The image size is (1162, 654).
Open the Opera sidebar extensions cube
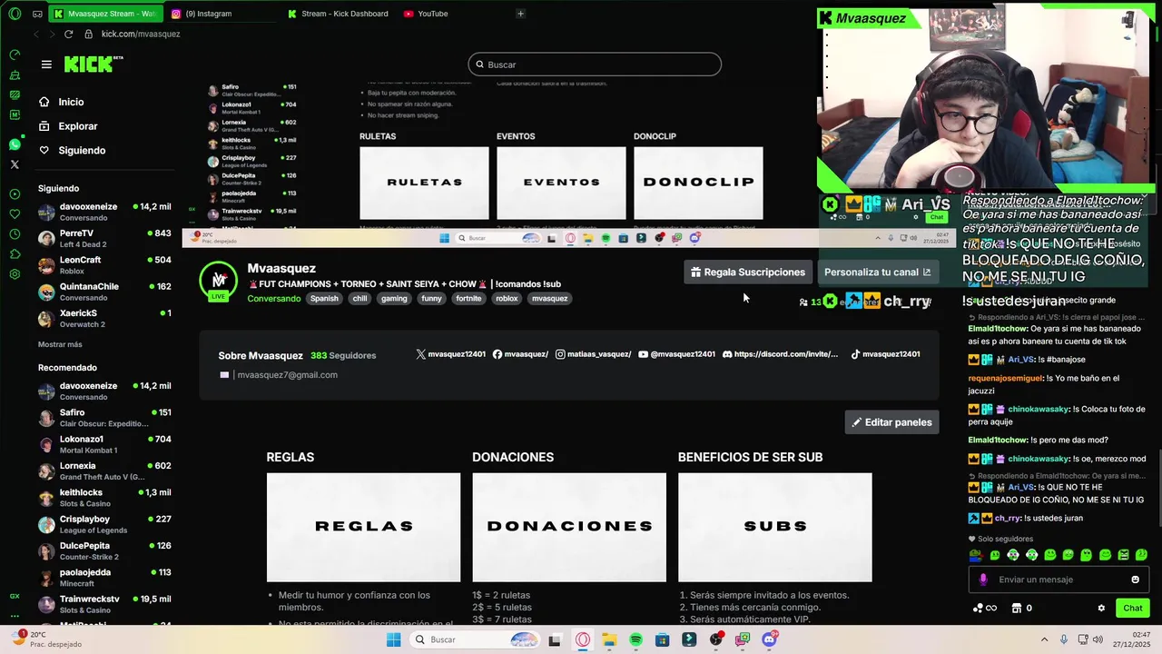click(x=15, y=253)
